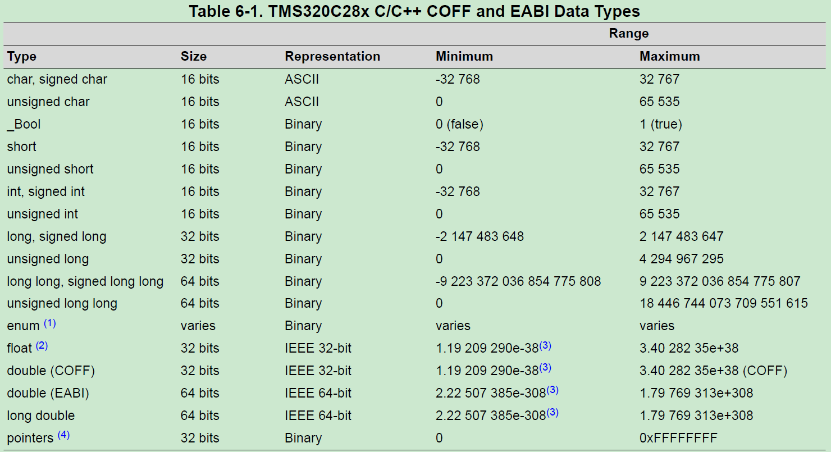Screen dimensions: 831x452
Task: Click the 'Type' column header
Action: [22, 57]
